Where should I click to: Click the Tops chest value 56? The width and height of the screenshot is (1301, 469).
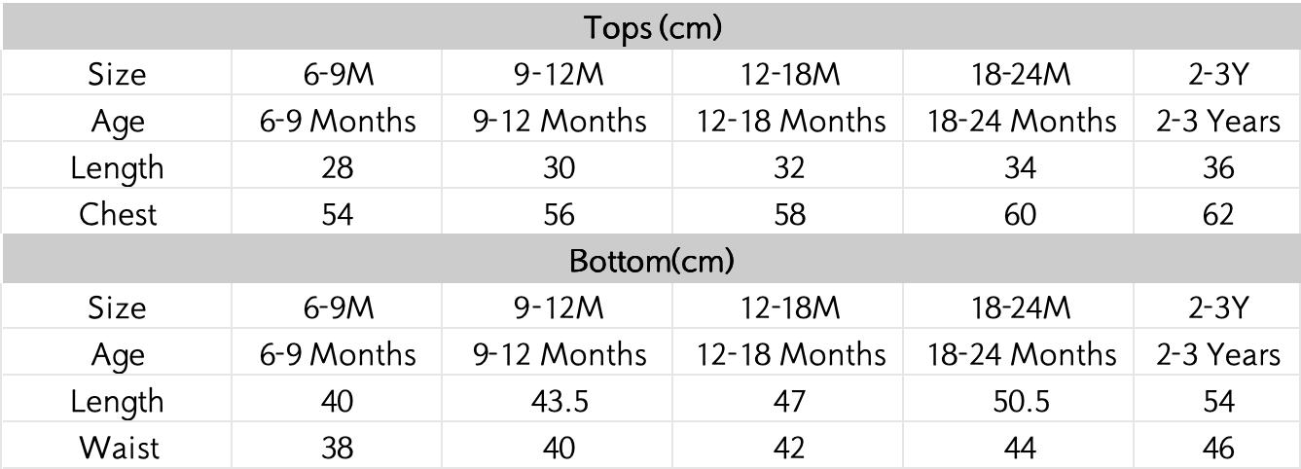click(559, 214)
